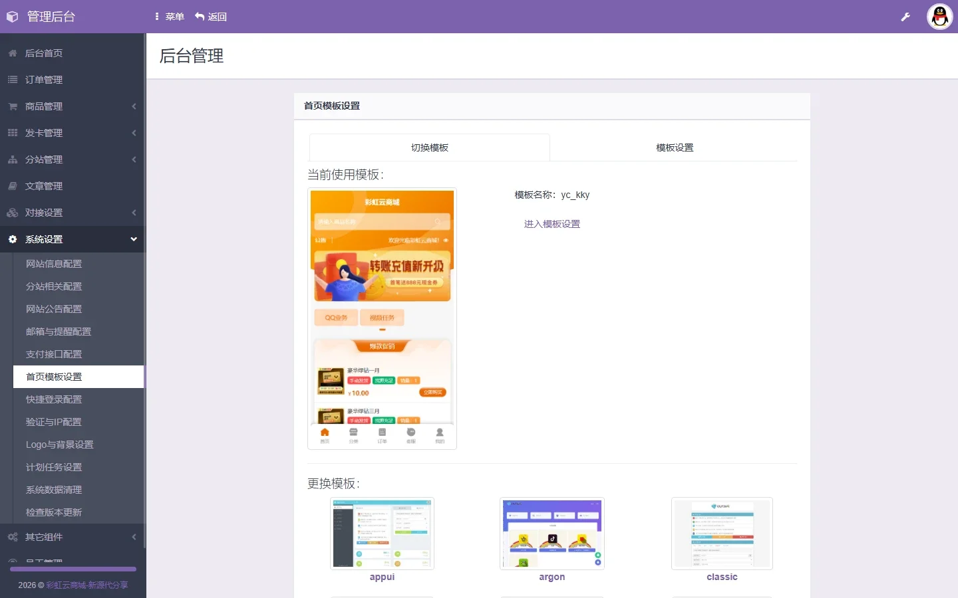The height and width of the screenshot is (598, 958).
Task: Click the 系统设置 gear icon
Action: click(13, 239)
